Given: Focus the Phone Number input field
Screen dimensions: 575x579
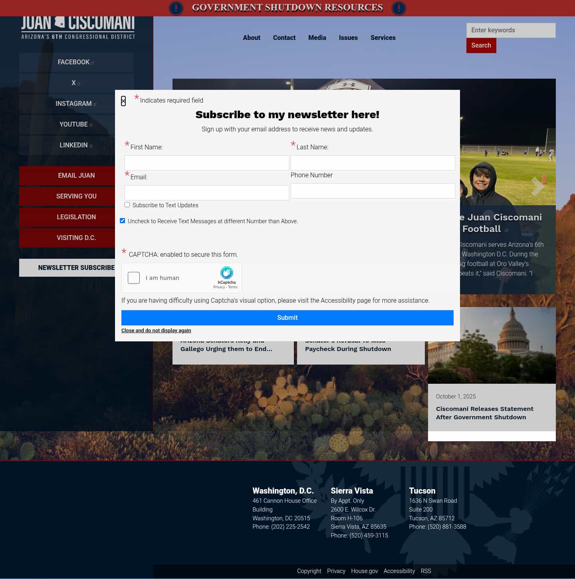Looking at the screenshot, I should 373,191.
